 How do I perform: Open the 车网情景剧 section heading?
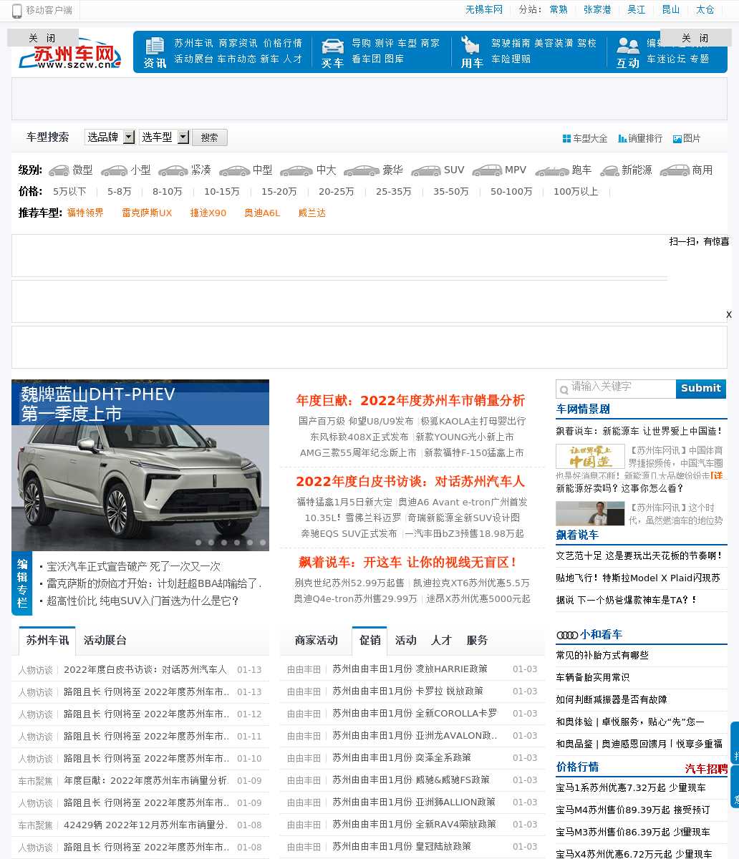(583, 409)
